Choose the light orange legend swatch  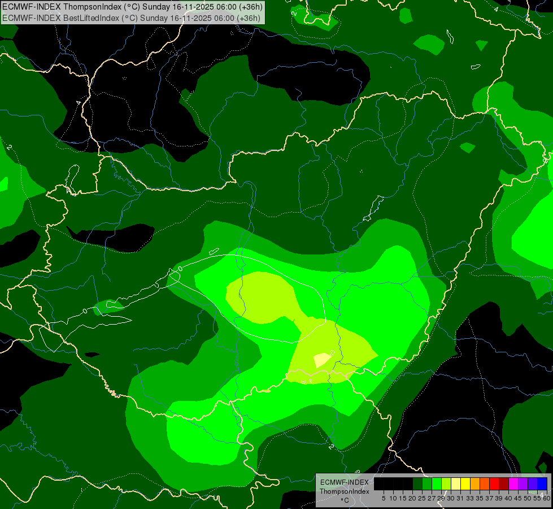pyautogui.click(x=475, y=484)
